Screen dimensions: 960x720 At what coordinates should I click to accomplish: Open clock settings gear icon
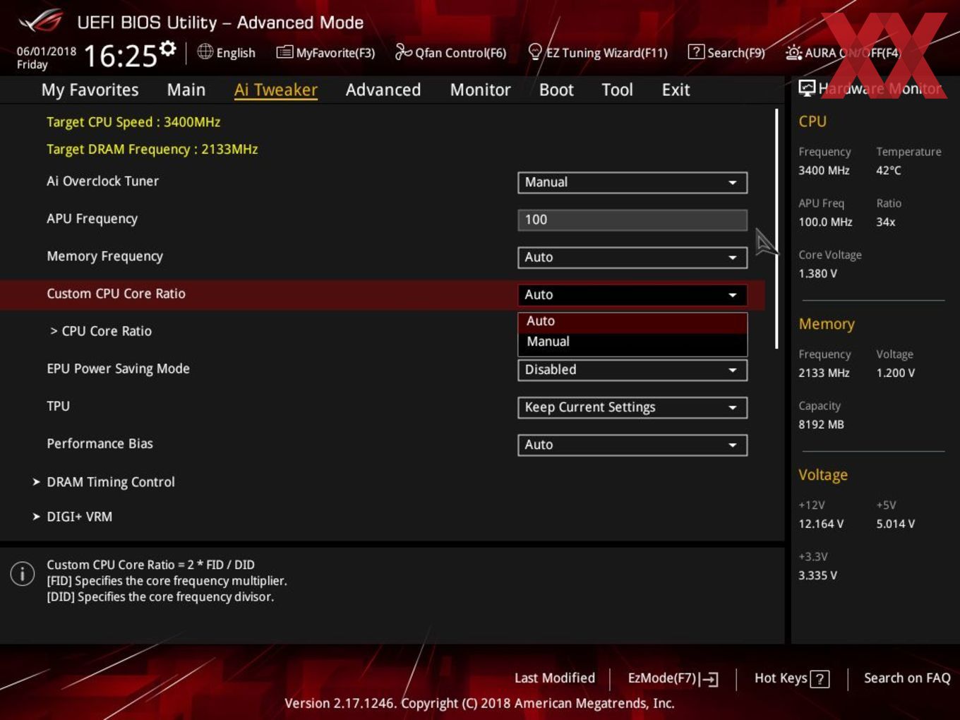167,48
